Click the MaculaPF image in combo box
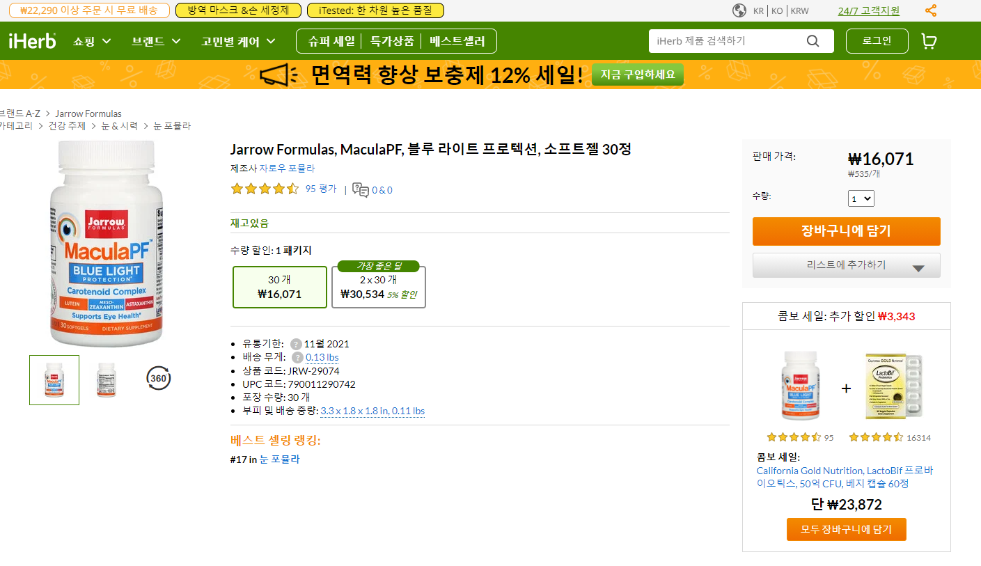This screenshot has width=981, height=566. [x=801, y=386]
